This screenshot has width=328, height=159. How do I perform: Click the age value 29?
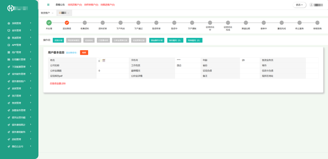pos(243,60)
